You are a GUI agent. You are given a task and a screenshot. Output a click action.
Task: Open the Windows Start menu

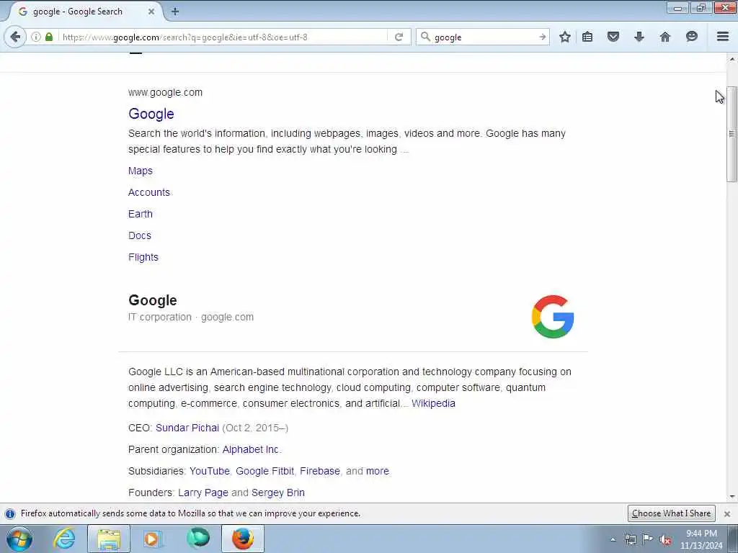[19, 539]
